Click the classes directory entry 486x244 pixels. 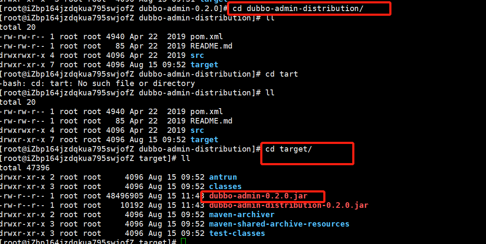coord(225,187)
